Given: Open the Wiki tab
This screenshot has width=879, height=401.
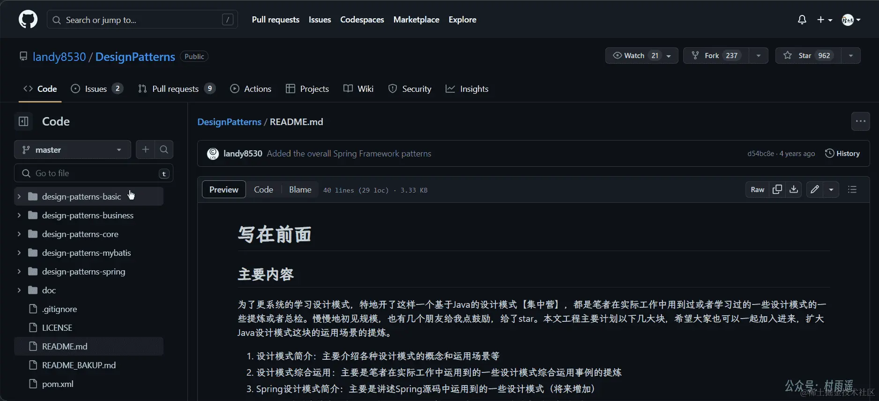Looking at the screenshot, I should coord(358,89).
